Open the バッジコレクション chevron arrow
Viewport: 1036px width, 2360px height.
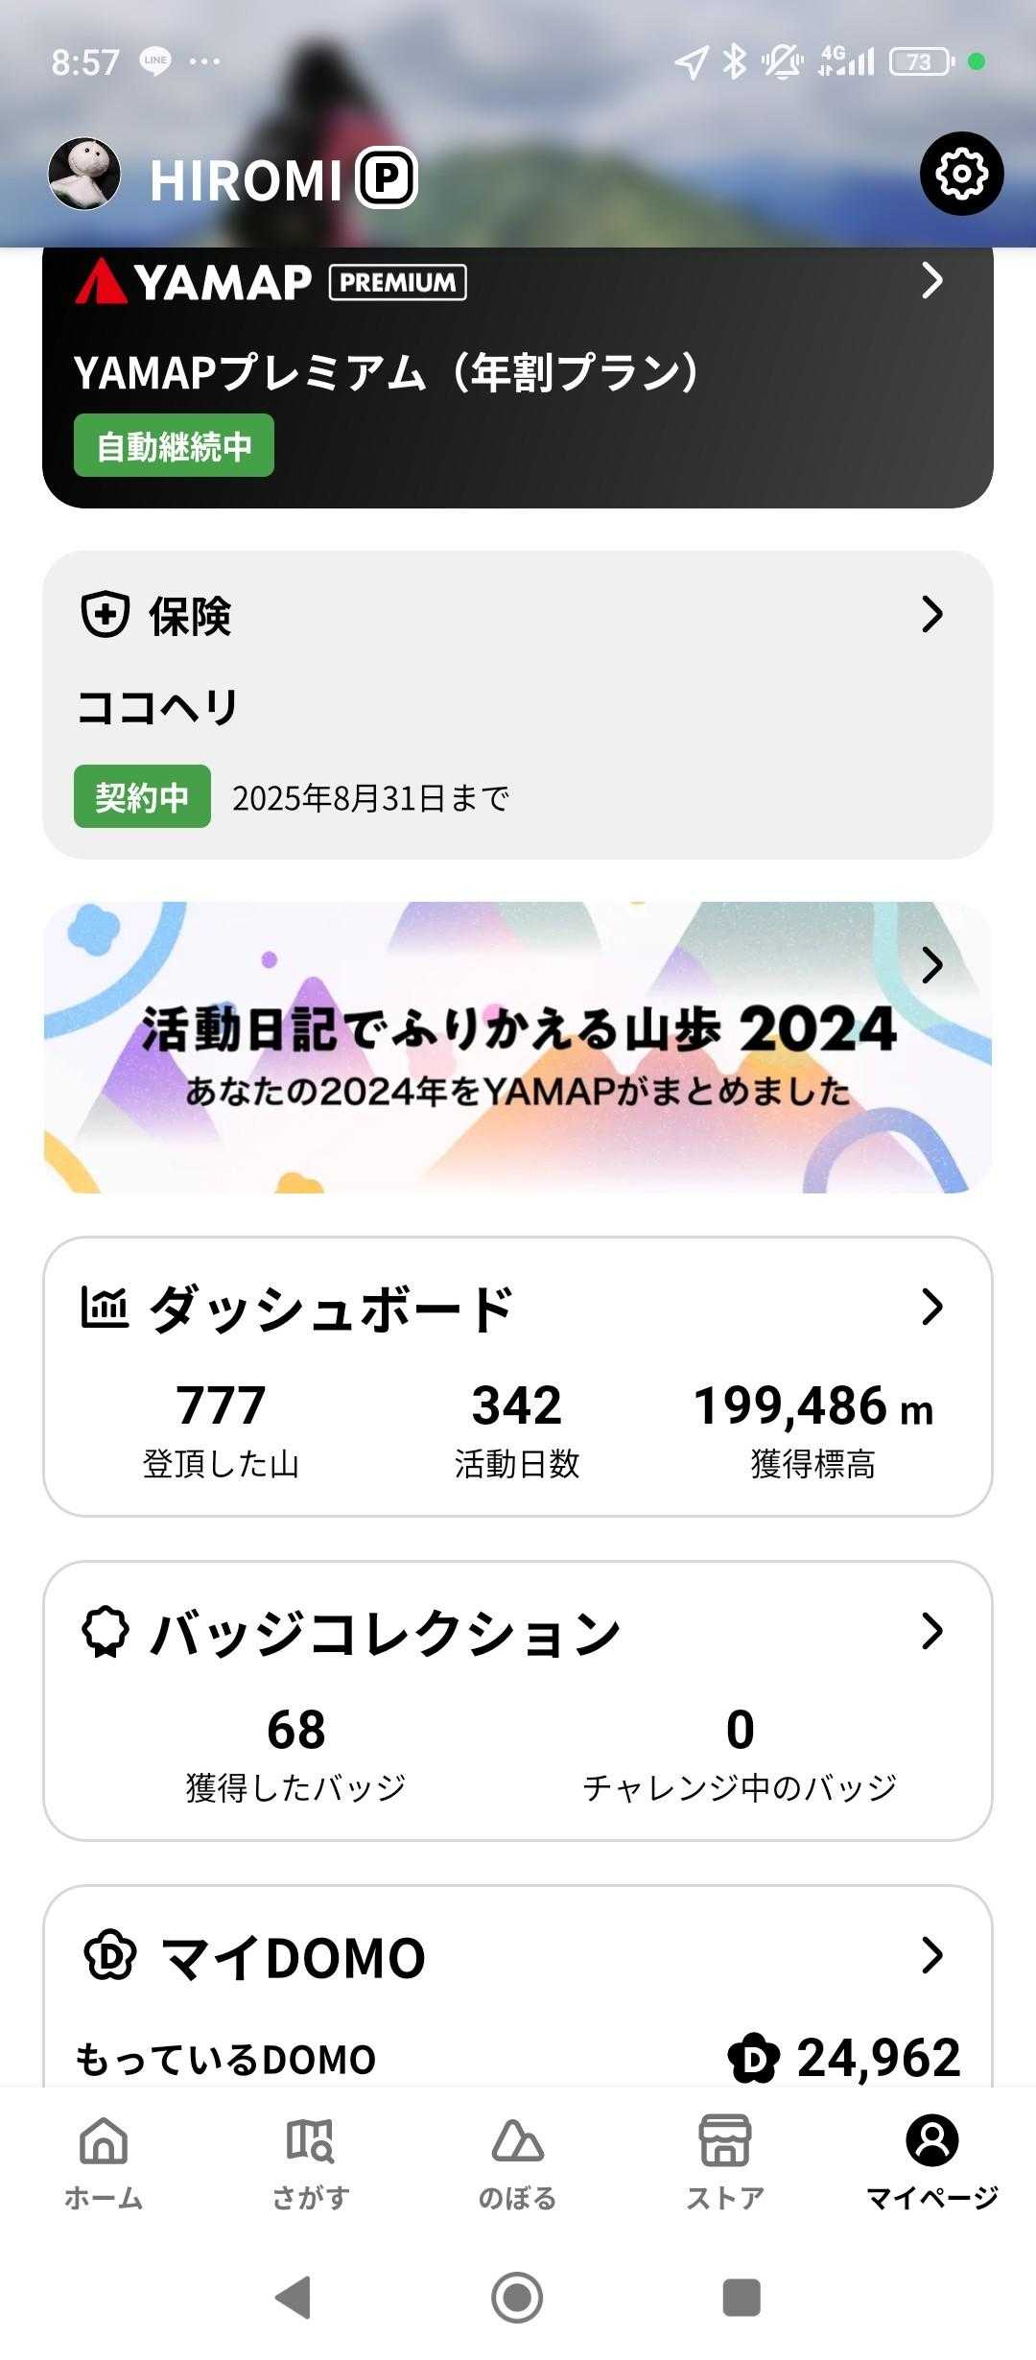coord(931,1631)
